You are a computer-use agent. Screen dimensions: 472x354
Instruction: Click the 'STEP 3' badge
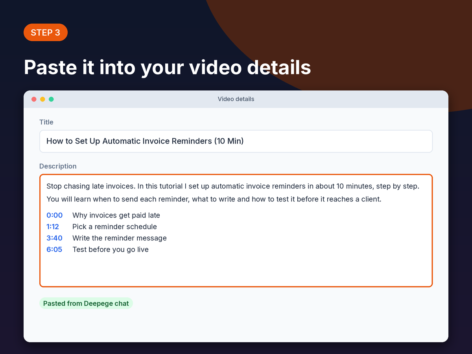coord(46,32)
